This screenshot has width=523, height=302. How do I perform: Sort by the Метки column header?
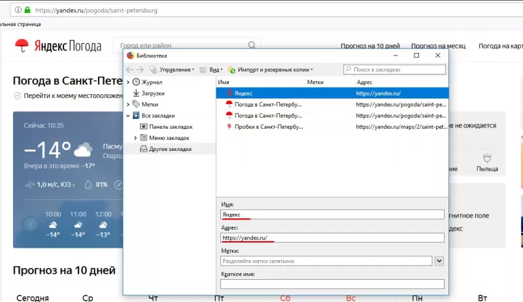[x=330, y=82]
